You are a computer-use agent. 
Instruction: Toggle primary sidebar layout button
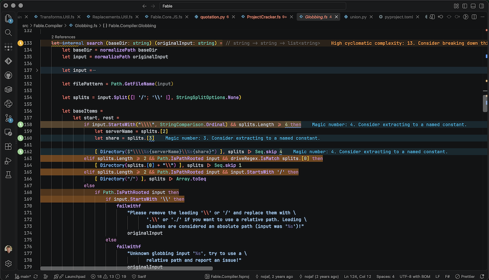[465, 6]
